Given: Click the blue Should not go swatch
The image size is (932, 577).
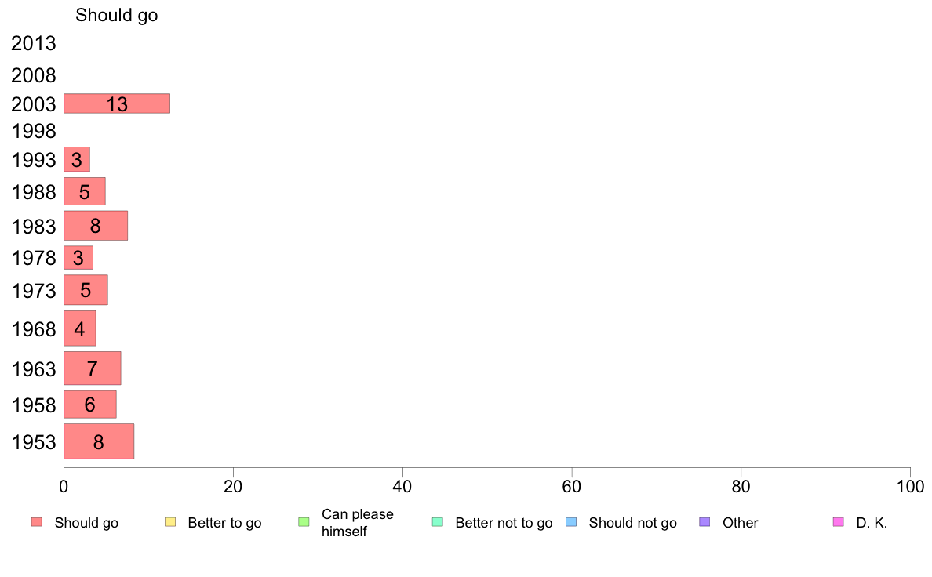Looking at the screenshot, I should click(571, 522).
